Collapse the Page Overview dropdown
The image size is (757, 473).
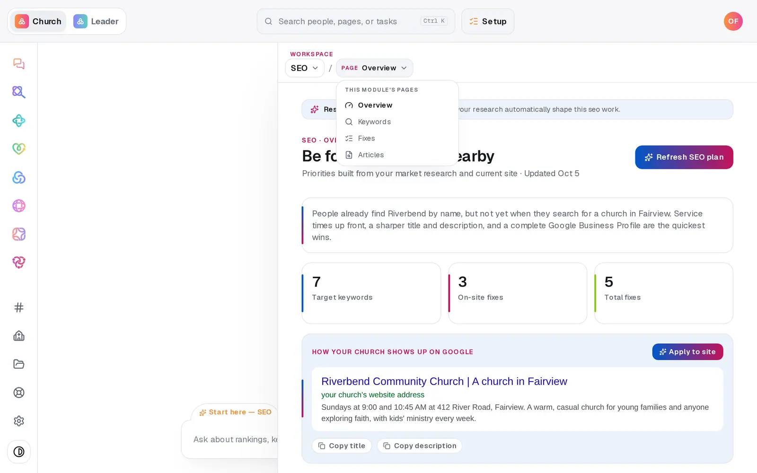click(374, 68)
